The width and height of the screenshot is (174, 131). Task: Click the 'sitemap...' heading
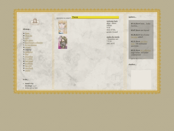click(27, 29)
